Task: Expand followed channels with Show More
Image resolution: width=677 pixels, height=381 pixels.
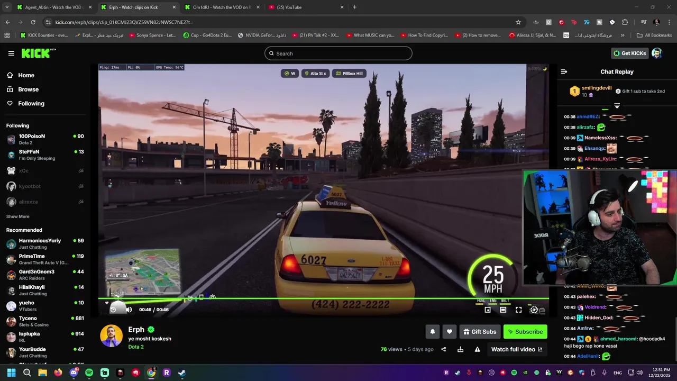Action: (x=18, y=216)
